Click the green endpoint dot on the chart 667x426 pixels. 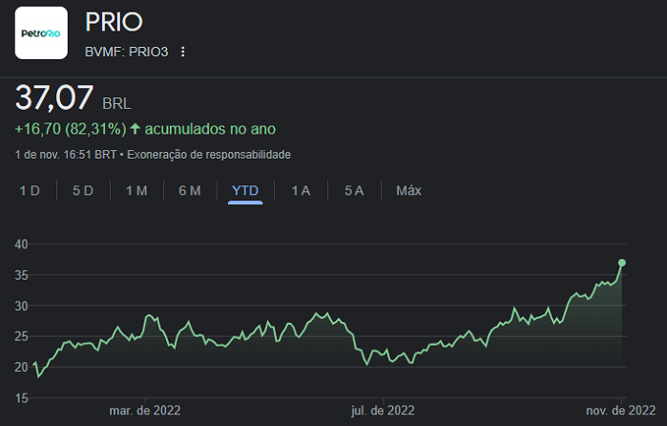point(622,263)
